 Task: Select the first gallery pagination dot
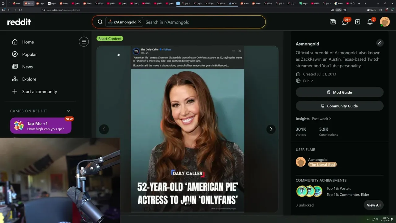pos(186,204)
